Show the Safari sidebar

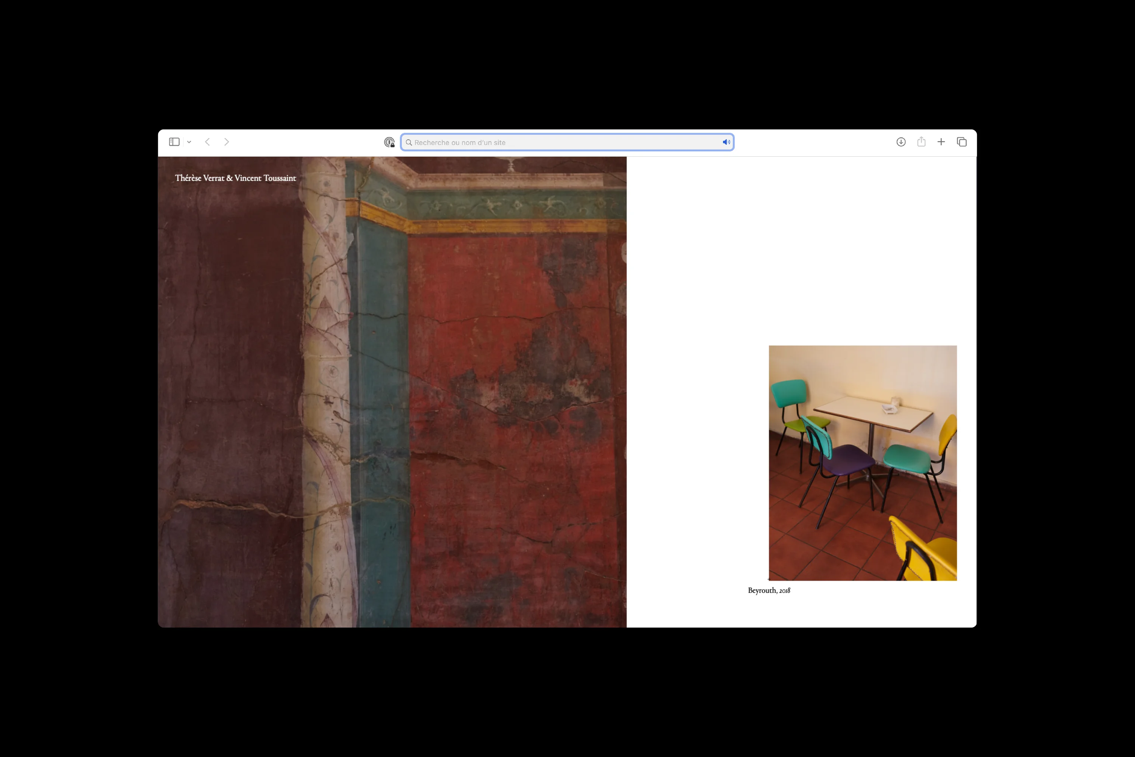point(174,142)
